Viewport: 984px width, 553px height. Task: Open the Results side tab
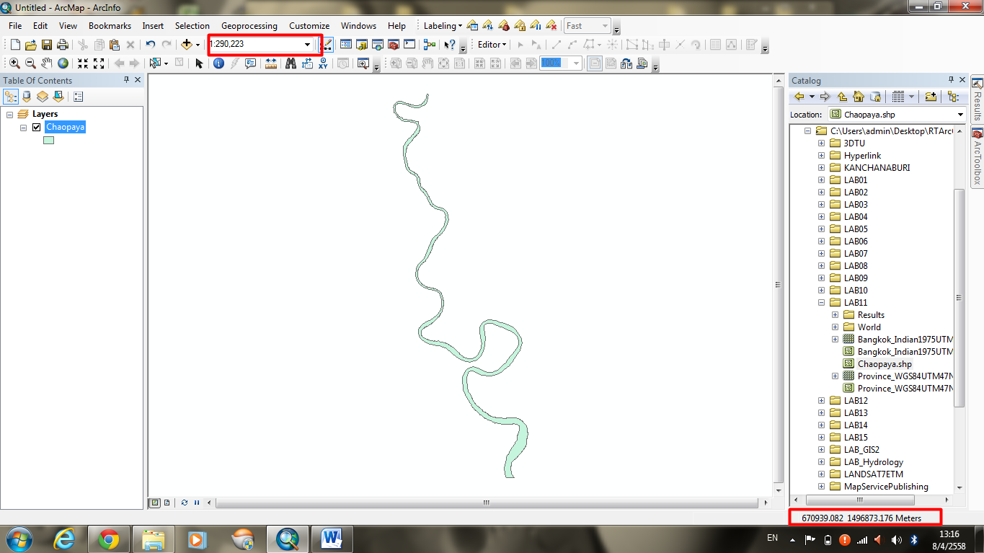[977, 99]
